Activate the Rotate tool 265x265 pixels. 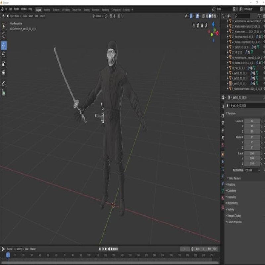(x=4, y=54)
